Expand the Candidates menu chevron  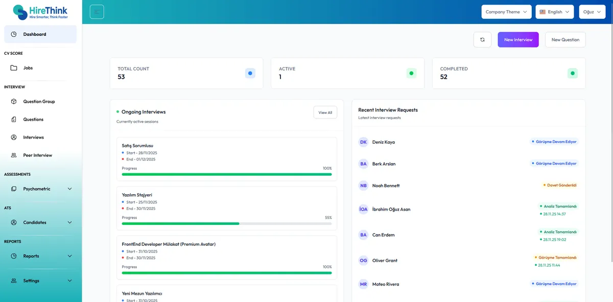(x=70, y=222)
